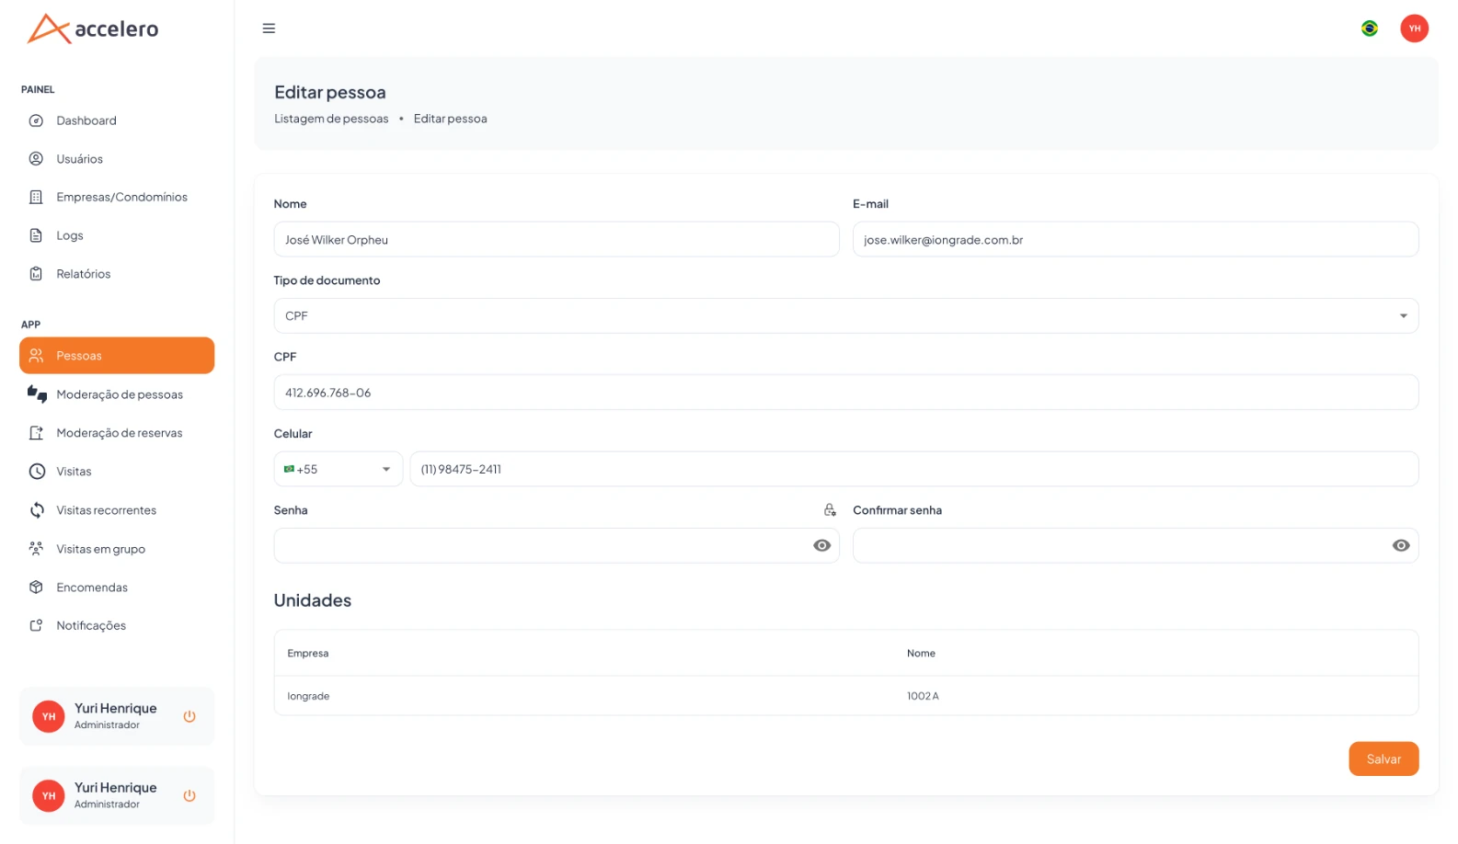Click the Pessoas people icon
The image size is (1458, 844).
[x=36, y=356]
